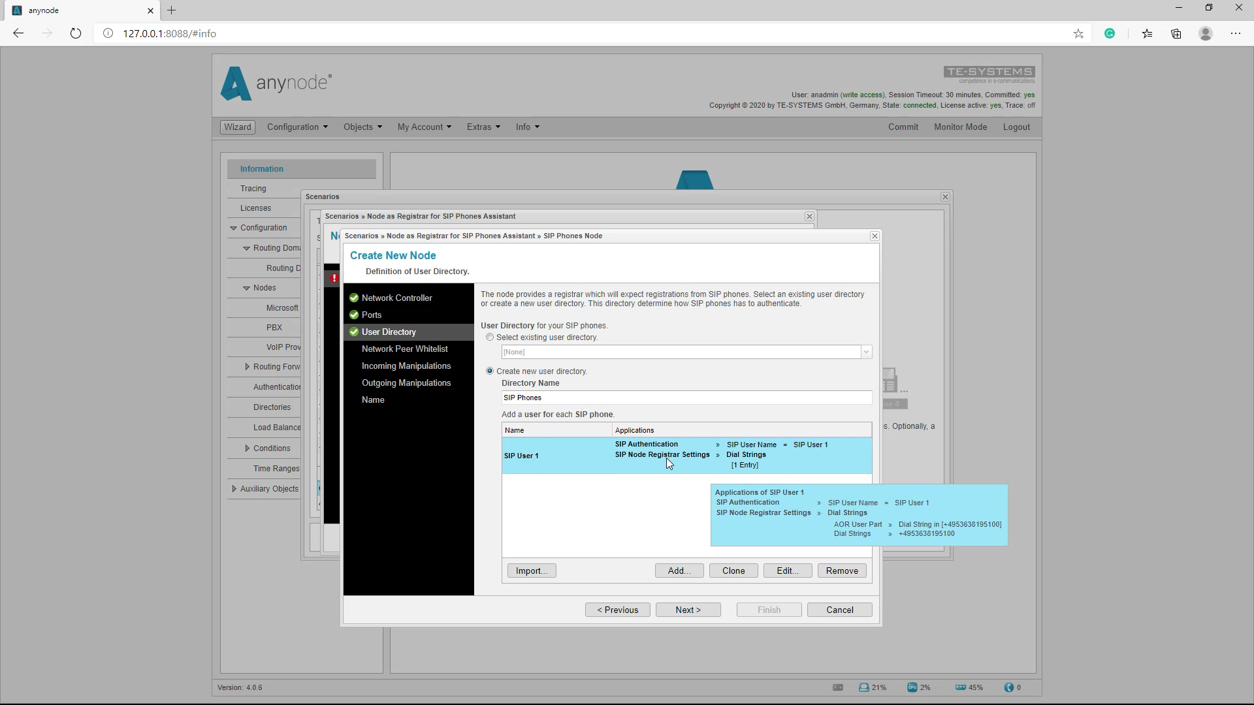
Task: Click the Add... user button
Action: (679, 571)
